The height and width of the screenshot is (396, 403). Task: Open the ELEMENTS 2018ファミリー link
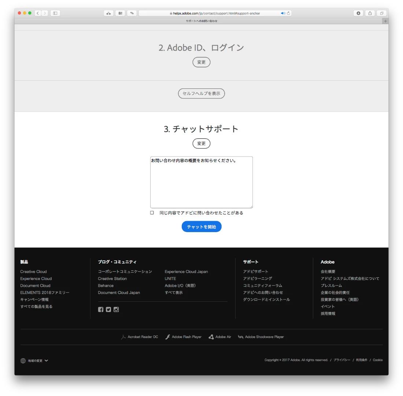[45, 293]
